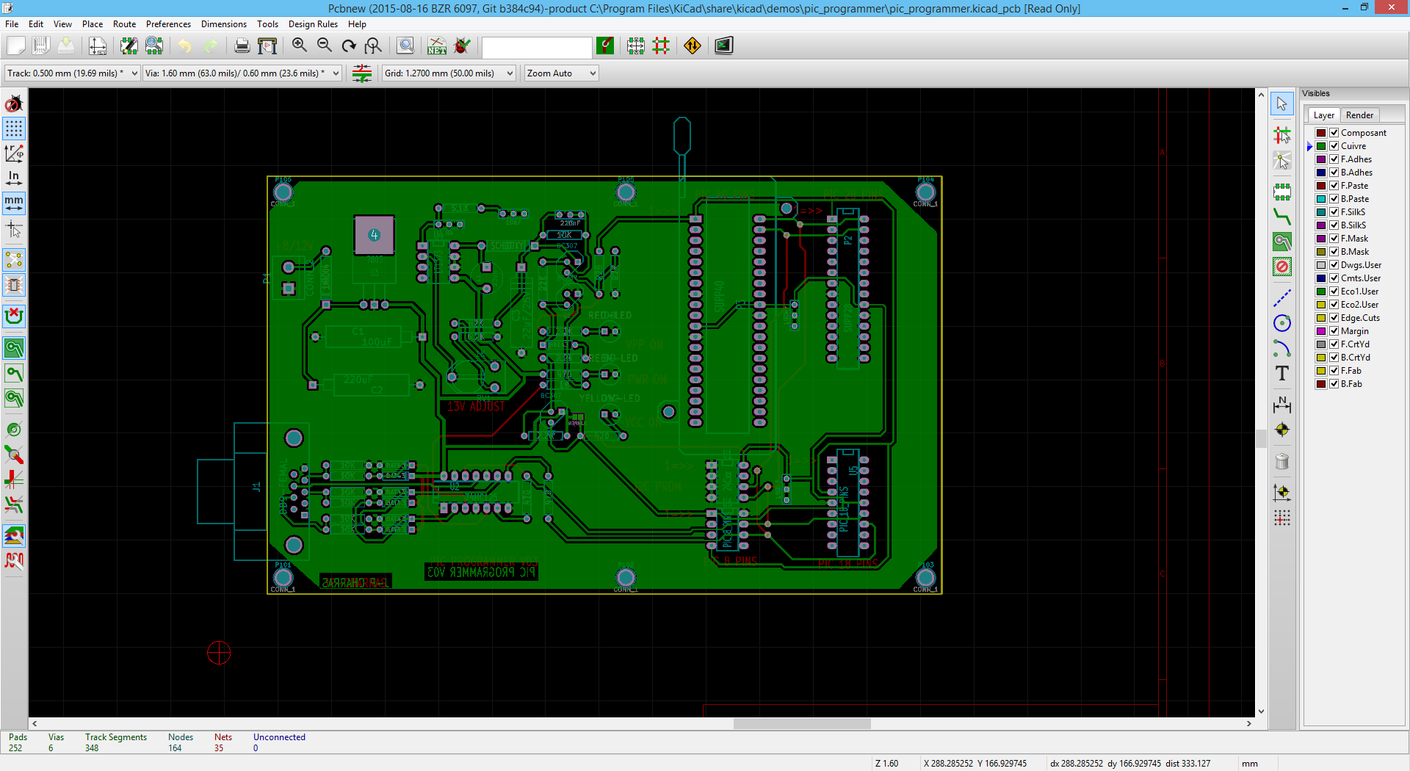Image resolution: width=1410 pixels, height=771 pixels.
Task: Click the Zoom In magnifier icon
Action: point(299,46)
